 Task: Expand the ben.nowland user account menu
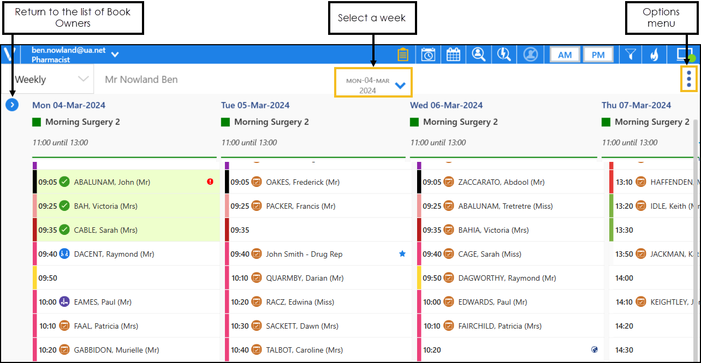pyautogui.click(x=115, y=55)
